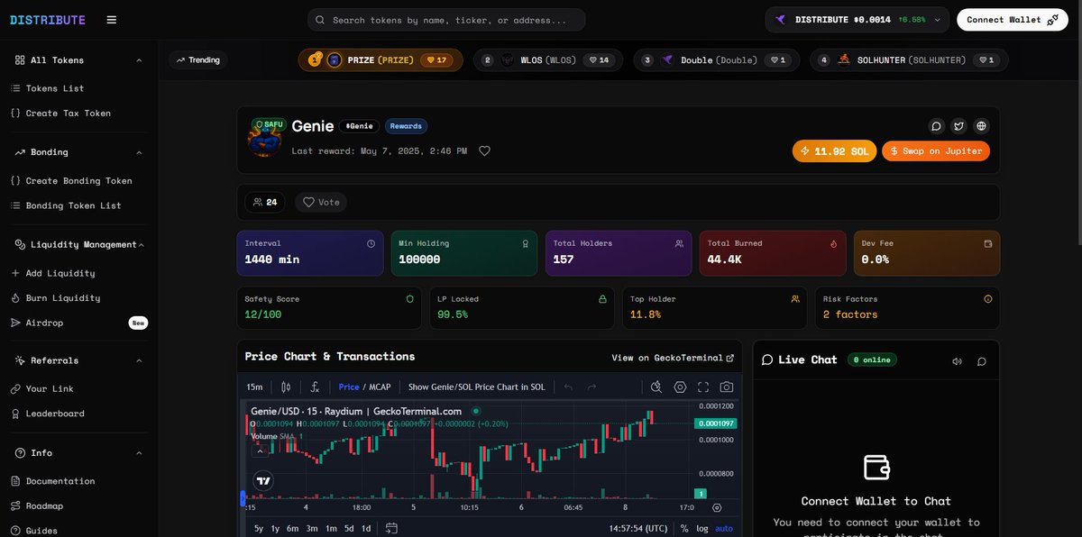Open the token's chat link icon
The height and width of the screenshot is (537, 1082).
(936, 126)
